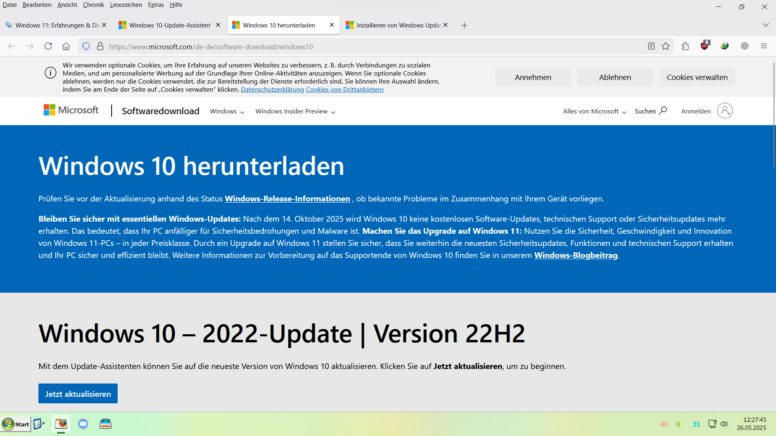Launch taskbar checklist pencil app
This screenshot has width=776, height=436.
tap(39, 424)
